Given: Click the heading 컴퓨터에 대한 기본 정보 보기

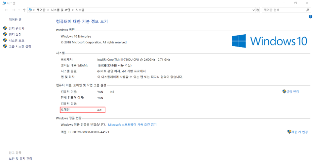Looking at the screenshot, I should point(82,21).
